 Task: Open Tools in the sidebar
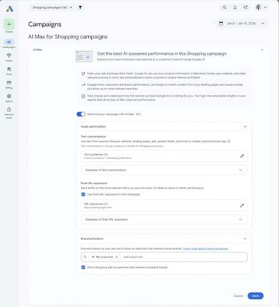pyautogui.click(x=9, y=71)
